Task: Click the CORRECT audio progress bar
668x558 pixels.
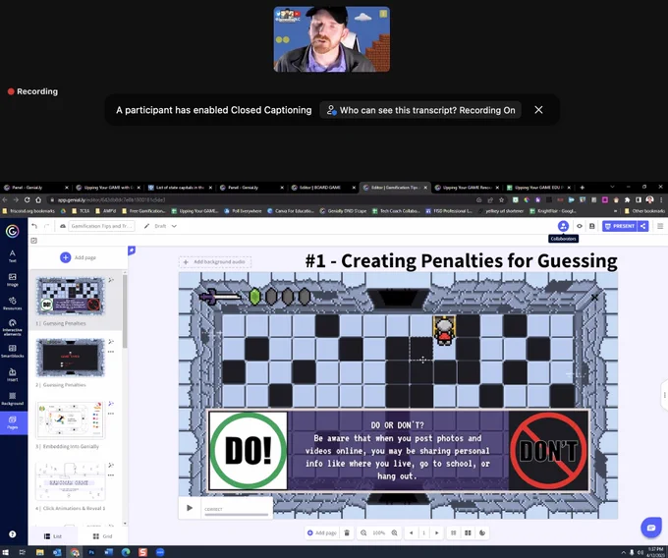Action: (236, 515)
